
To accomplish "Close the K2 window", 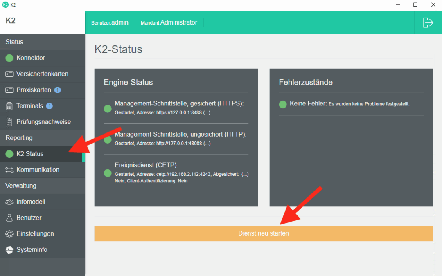I will pyautogui.click(x=433, y=5).
